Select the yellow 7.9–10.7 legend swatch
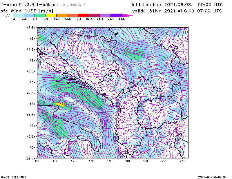 click(x=51, y=15)
